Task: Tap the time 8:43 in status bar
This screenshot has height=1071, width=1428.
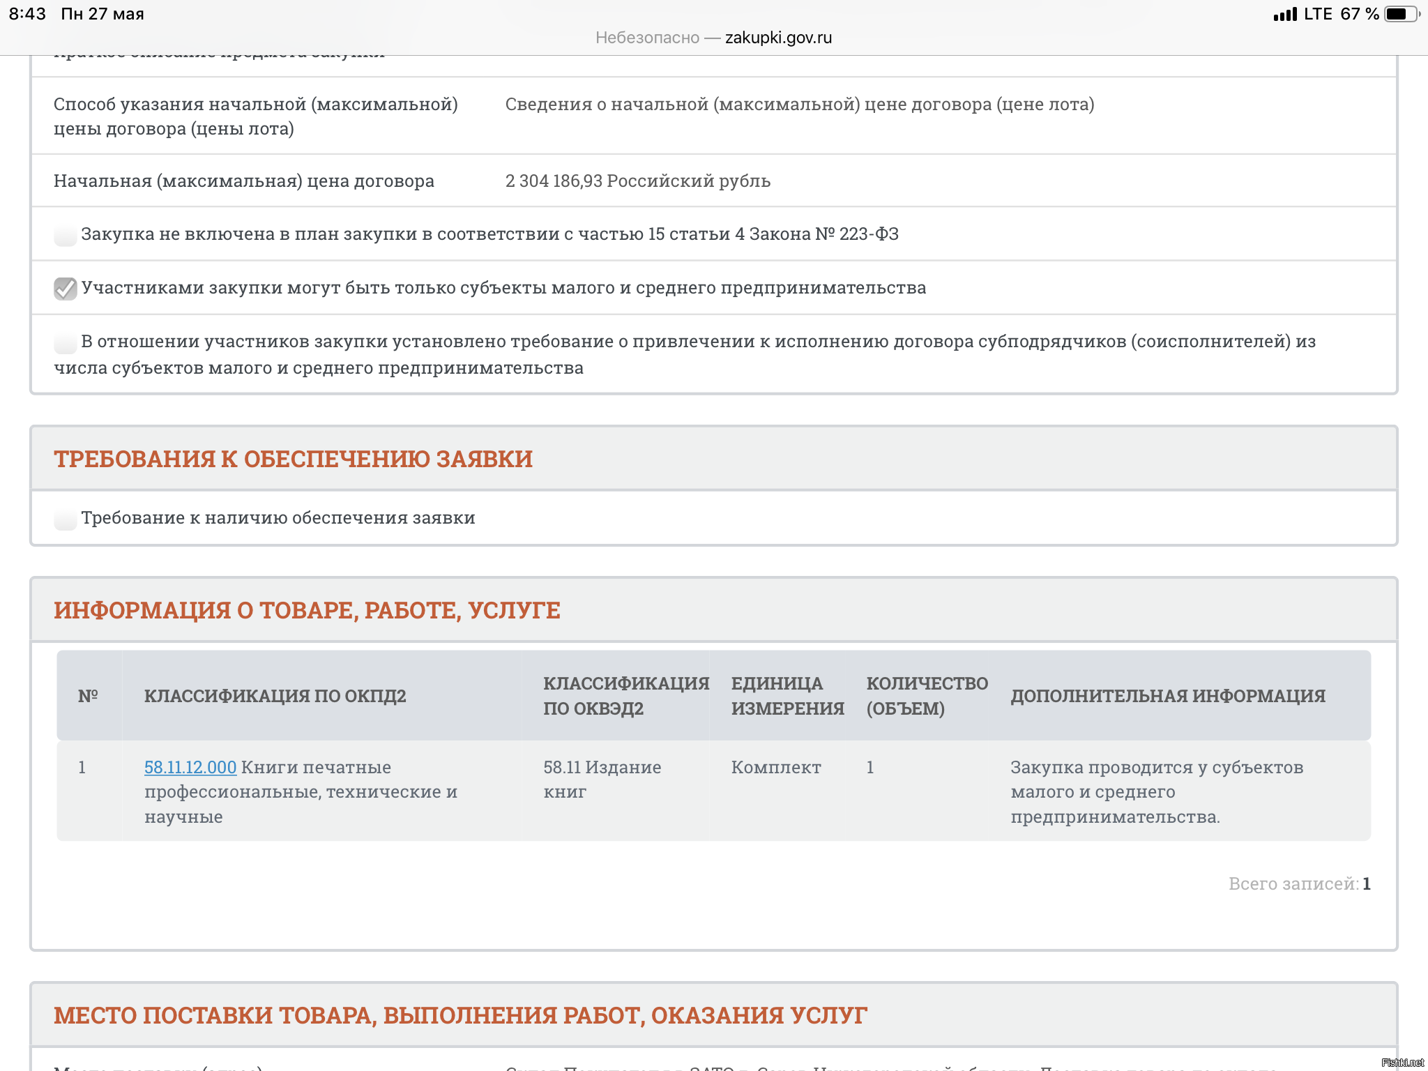Action: [27, 14]
